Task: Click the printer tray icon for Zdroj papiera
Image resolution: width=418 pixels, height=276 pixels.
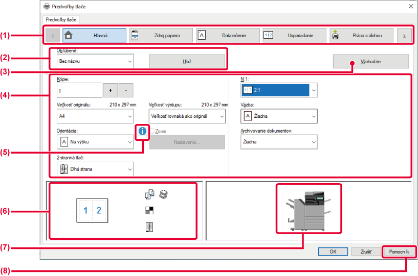Action: point(135,35)
